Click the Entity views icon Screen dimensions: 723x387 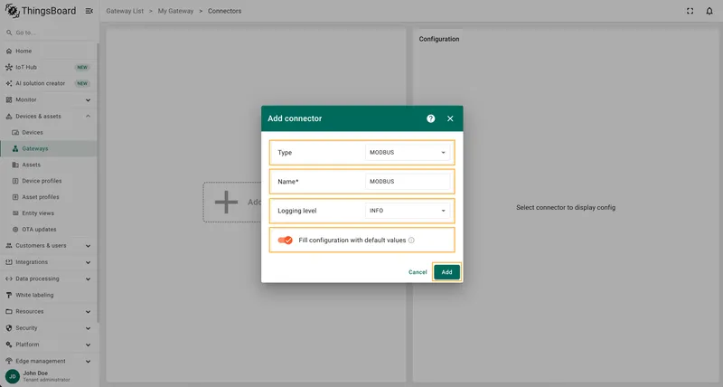[15, 213]
